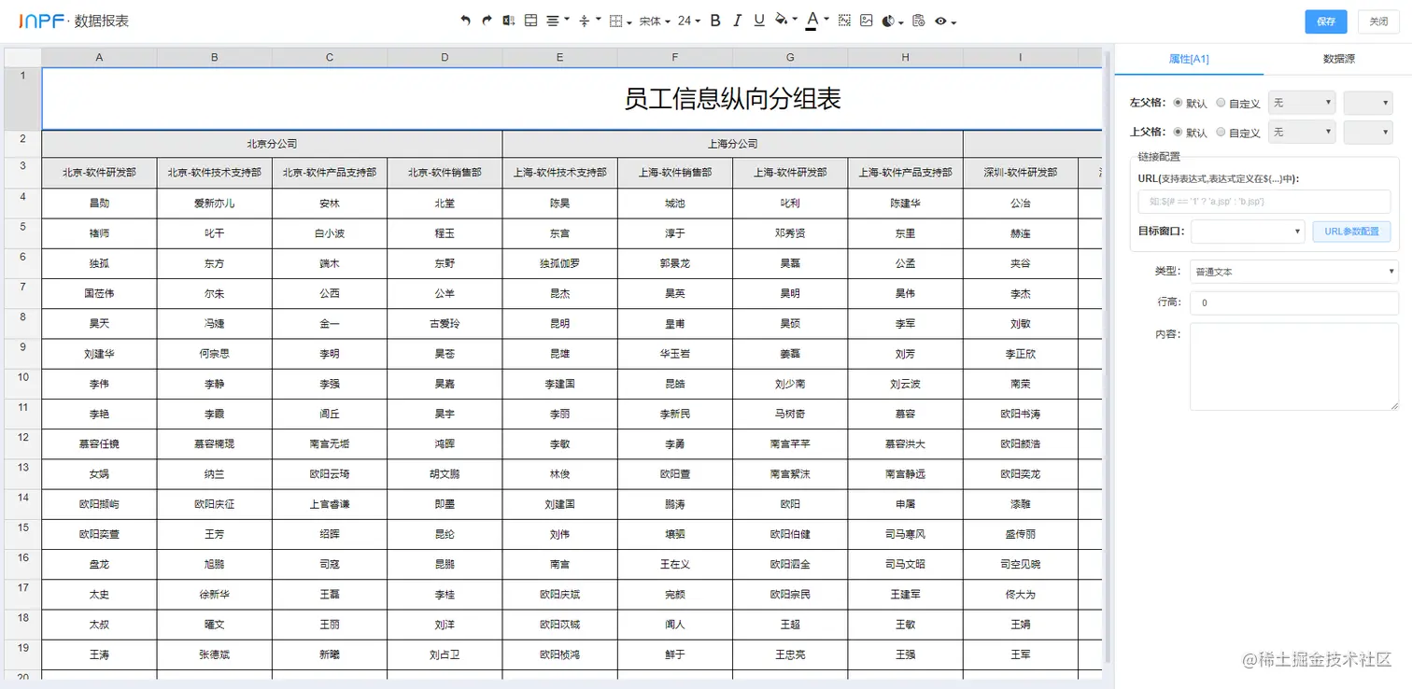Click the URL参数配置 button
This screenshot has height=689, width=1412.
pos(1351,231)
